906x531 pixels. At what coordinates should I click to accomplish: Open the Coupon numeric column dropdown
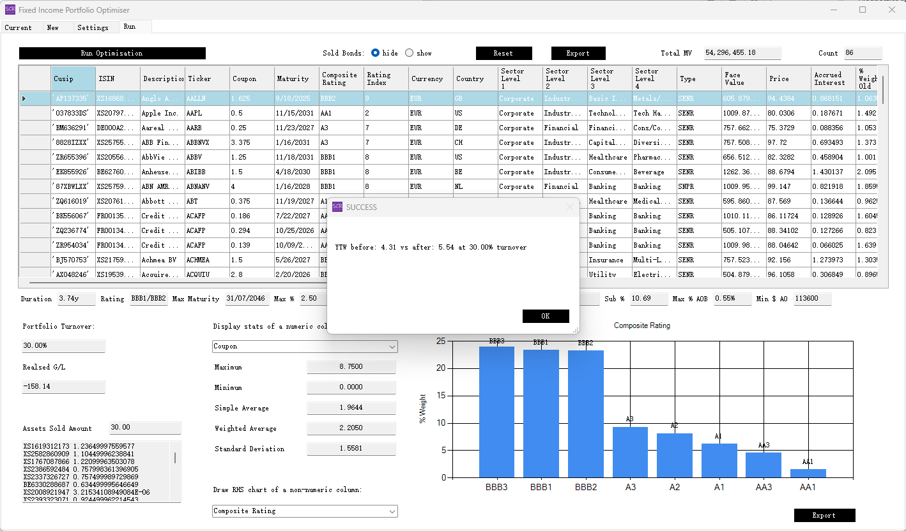coord(392,347)
